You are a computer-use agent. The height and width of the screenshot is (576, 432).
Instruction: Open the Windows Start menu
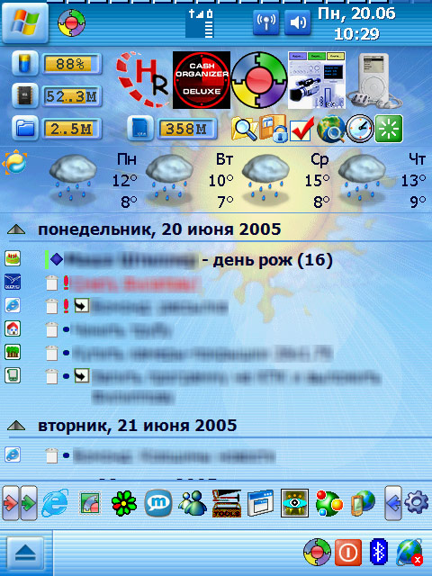[x=25, y=23]
